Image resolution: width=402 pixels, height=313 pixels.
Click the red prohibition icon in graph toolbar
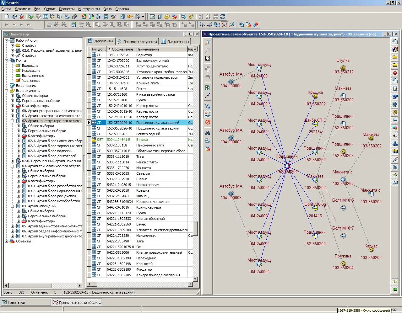click(x=208, y=122)
